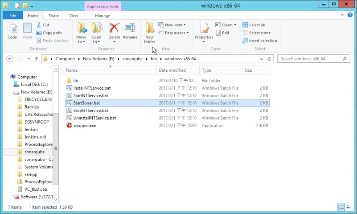Rename the selected file

pyautogui.click(x=130, y=31)
